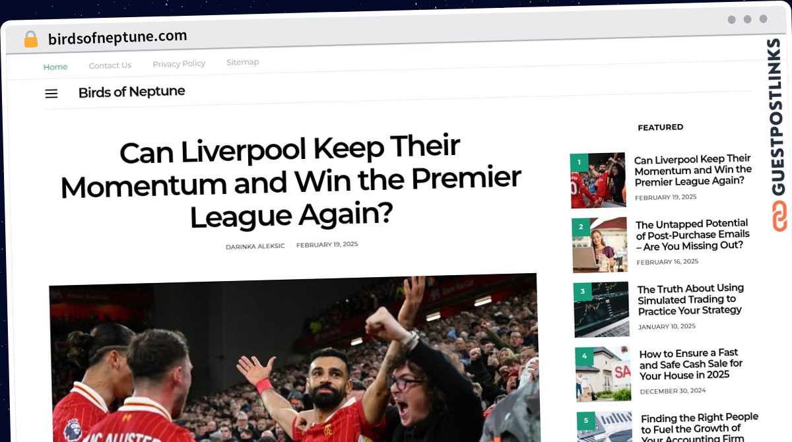
Task: Click the Liverpool featured thumbnail in sidebar
Action: 598,180
